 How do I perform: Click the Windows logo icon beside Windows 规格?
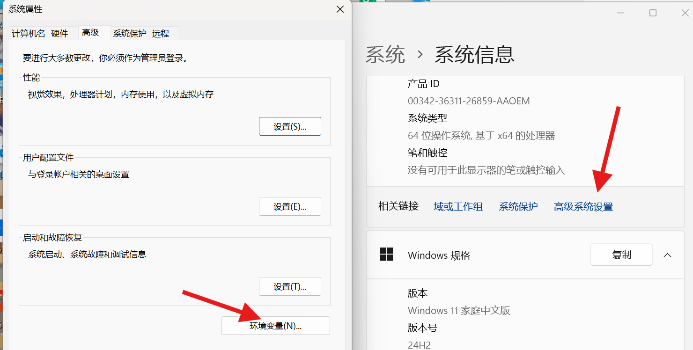[386, 255]
